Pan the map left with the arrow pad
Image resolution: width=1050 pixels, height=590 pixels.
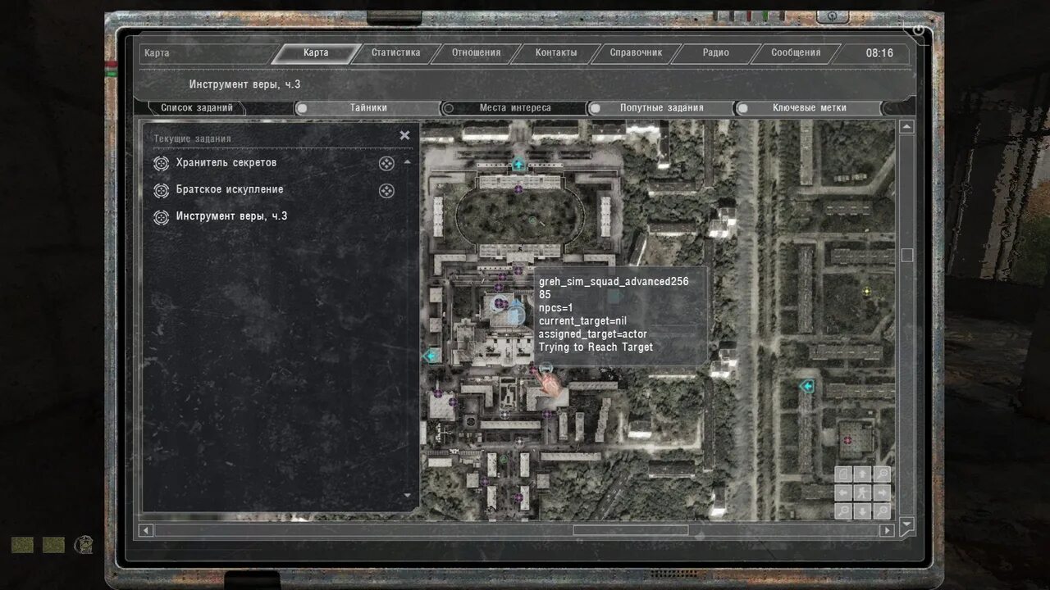click(x=843, y=492)
